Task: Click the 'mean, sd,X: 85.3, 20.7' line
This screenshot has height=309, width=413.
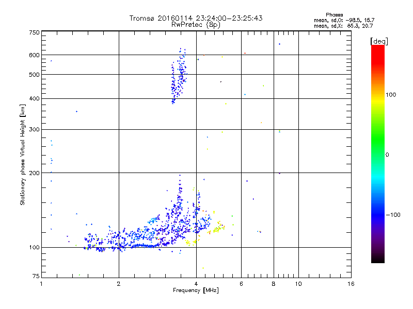Action: (343, 26)
